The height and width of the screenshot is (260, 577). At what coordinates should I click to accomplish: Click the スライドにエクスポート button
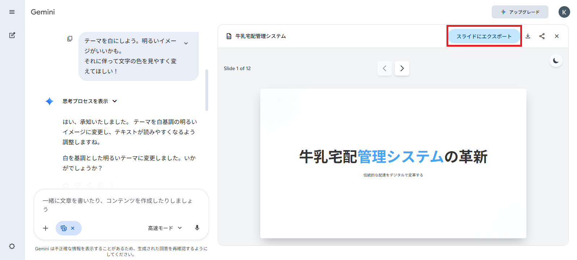[x=484, y=36]
